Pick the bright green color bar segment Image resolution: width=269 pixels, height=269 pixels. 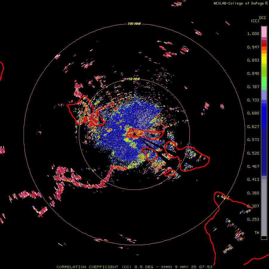(x=264, y=82)
